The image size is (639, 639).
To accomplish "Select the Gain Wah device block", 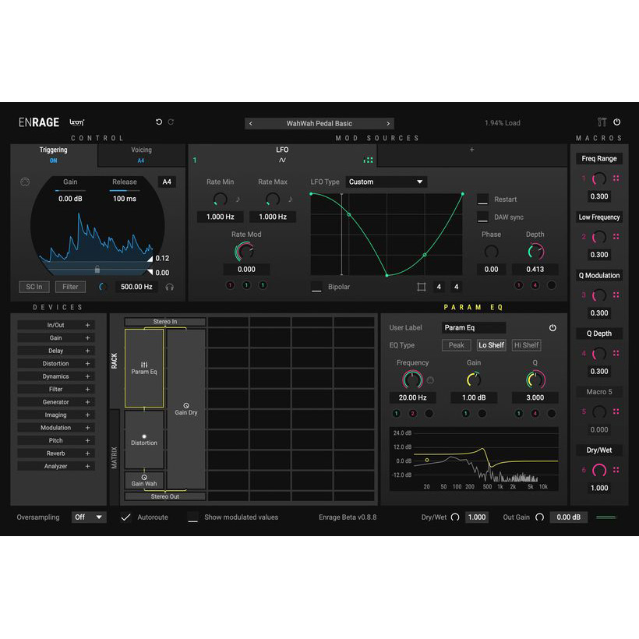I will (x=144, y=481).
